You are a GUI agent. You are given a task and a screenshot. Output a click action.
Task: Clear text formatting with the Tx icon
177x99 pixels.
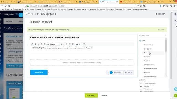45,44
